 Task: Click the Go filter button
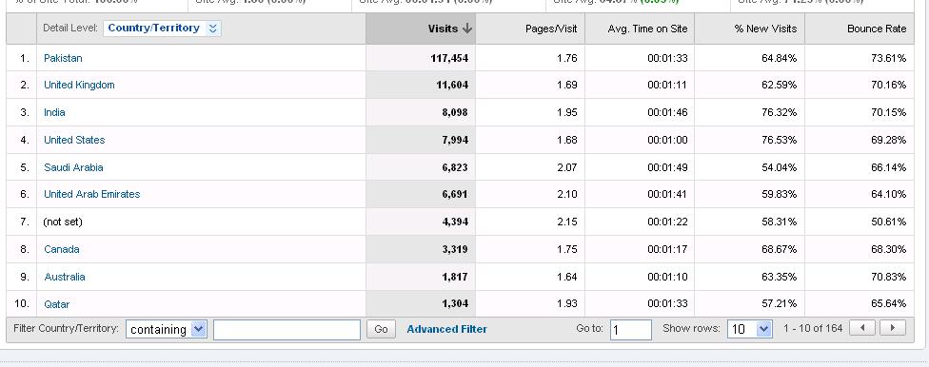381,329
